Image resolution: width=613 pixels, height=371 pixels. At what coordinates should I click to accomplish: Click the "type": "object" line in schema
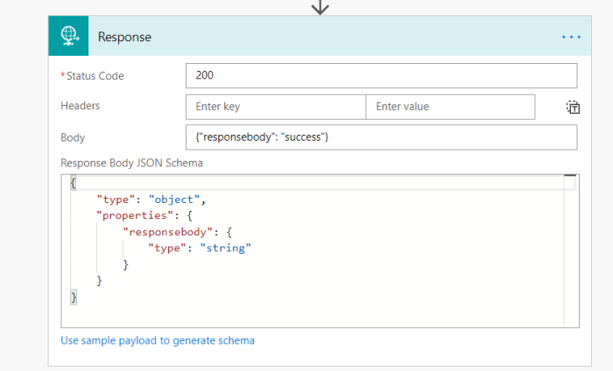coord(150,199)
